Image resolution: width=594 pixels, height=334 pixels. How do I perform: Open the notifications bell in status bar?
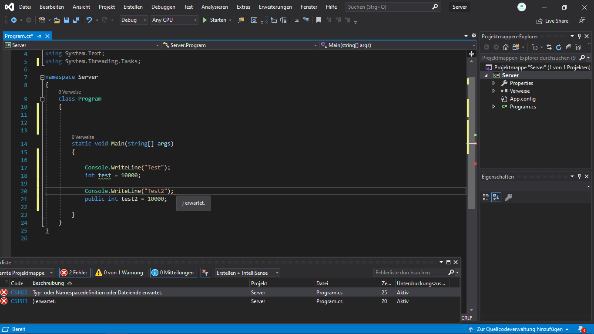click(x=581, y=329)
